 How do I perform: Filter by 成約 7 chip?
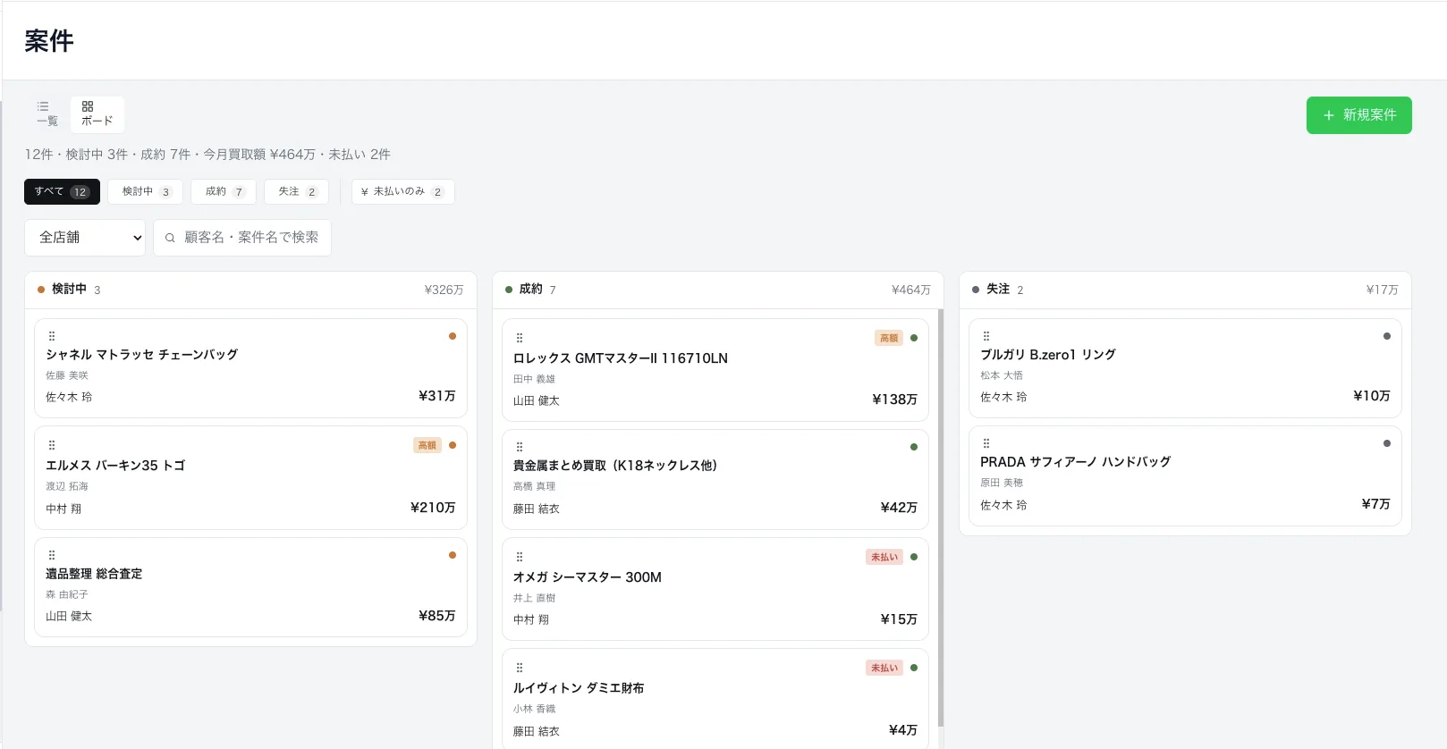coord(224,191)
